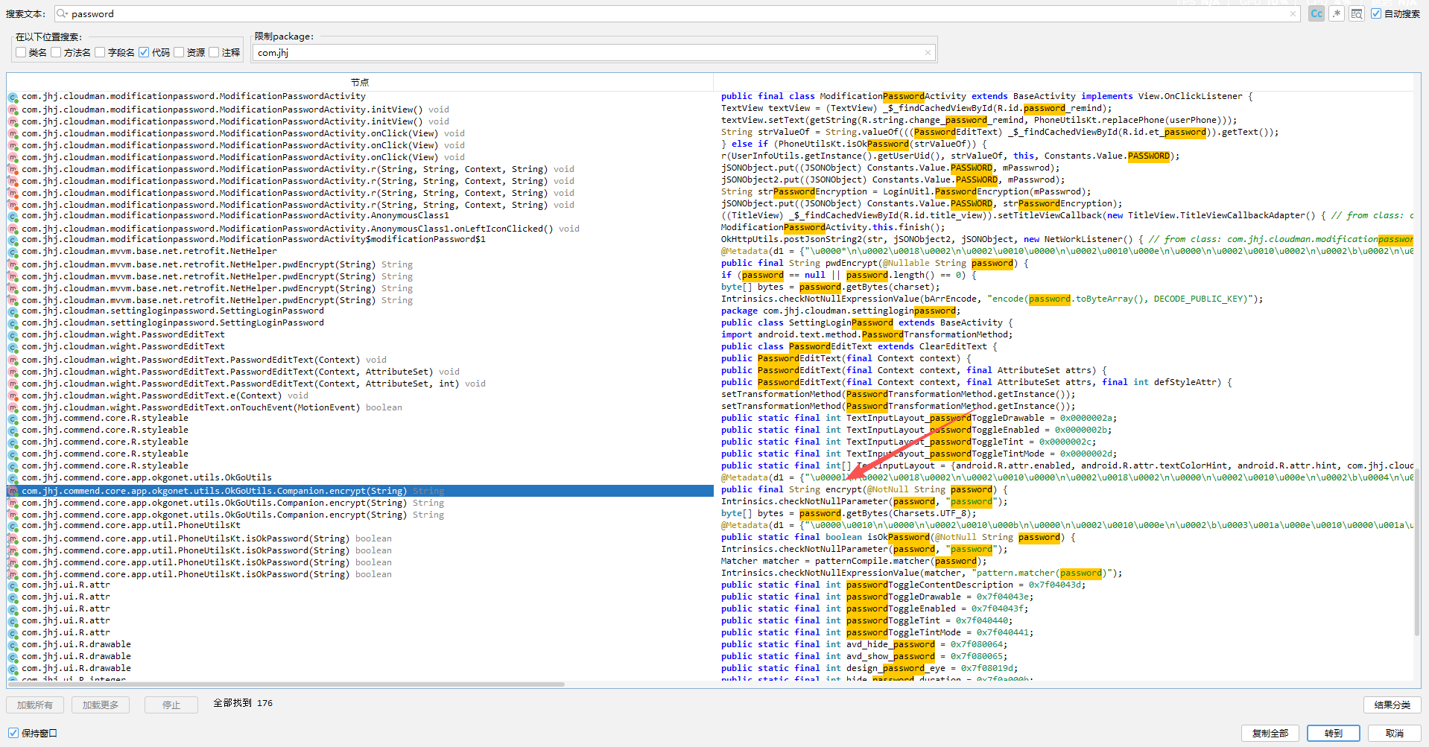Clear the search text with the X icon
This screenshot has height=747, width=1429.
point(1293,14)
